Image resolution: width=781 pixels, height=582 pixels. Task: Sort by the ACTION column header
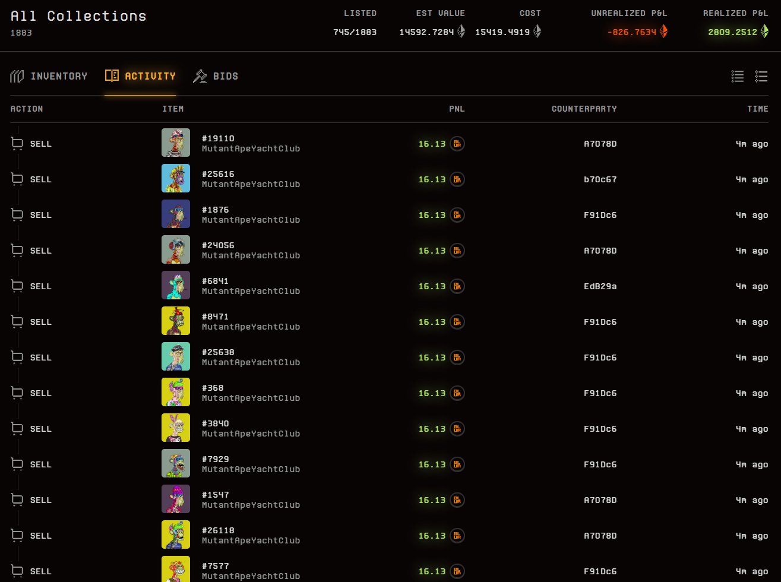[27, 109]
